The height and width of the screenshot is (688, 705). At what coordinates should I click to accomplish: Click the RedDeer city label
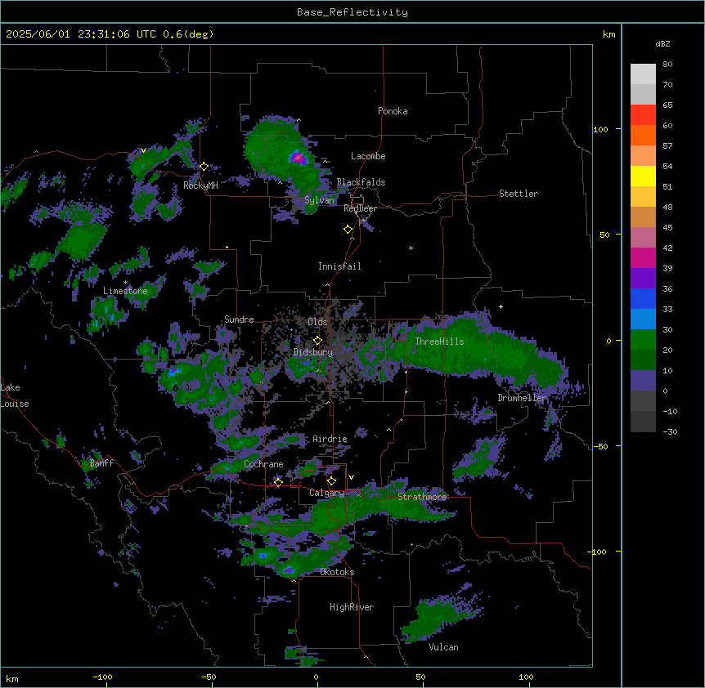coord(360,208)
